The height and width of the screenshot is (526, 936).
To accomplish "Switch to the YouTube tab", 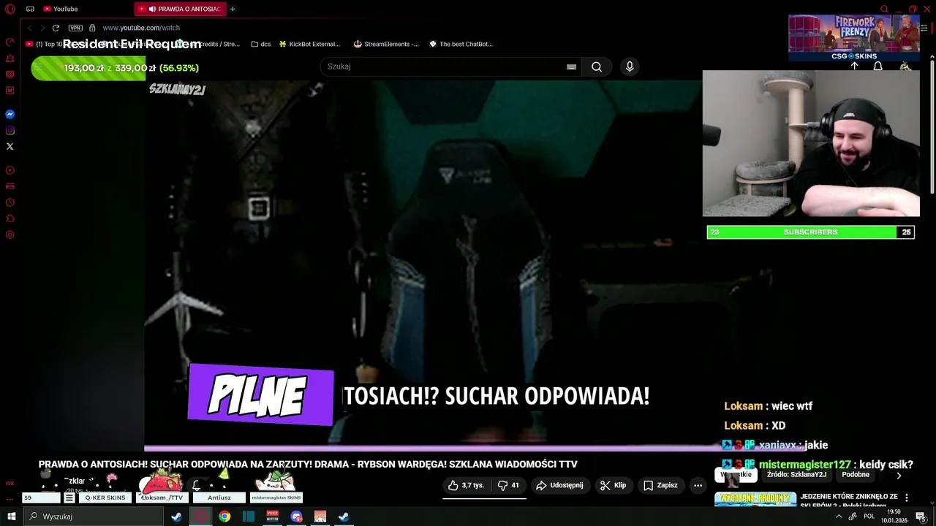I will point(60,9).
